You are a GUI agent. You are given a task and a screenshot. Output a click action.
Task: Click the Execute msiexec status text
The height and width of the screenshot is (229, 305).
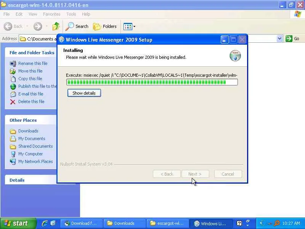[x=151, y=75]
